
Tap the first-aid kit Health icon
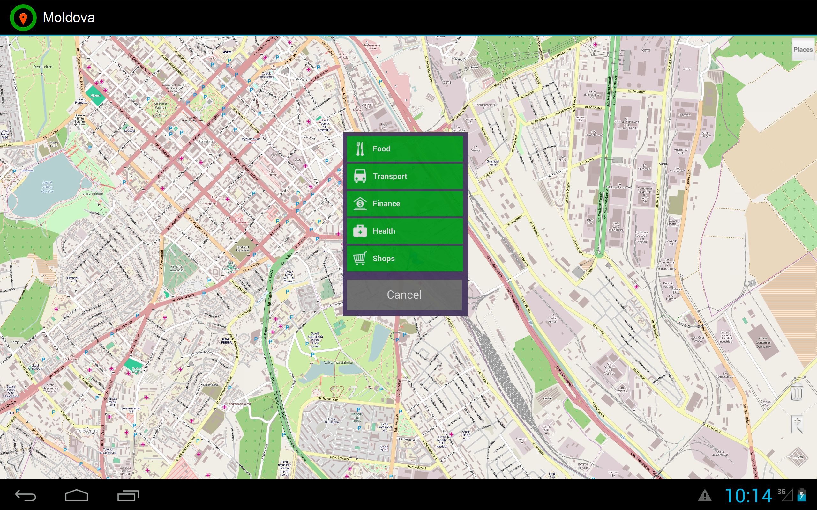360,231
